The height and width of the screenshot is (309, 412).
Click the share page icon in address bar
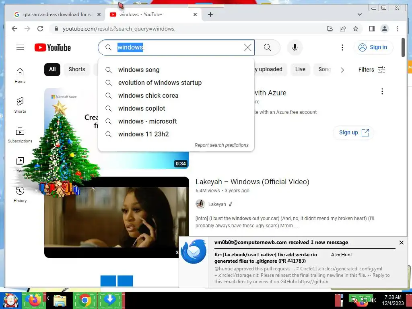343,29
